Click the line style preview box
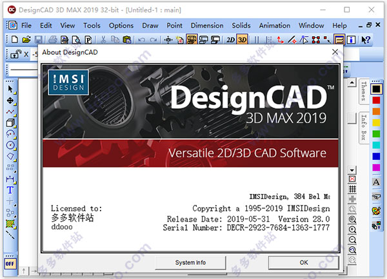The width and height of the screenshot is (387, 279). tap(24, 70)
